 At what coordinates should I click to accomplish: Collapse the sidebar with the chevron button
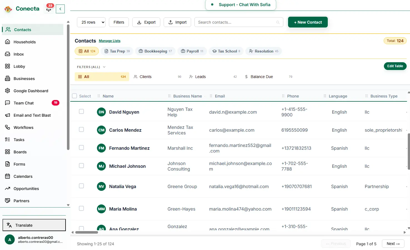coord(60,9)
